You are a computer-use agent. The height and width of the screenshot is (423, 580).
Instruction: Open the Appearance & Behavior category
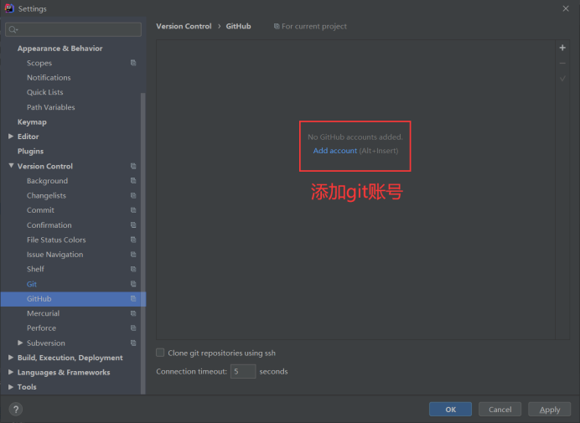[60, 49]
